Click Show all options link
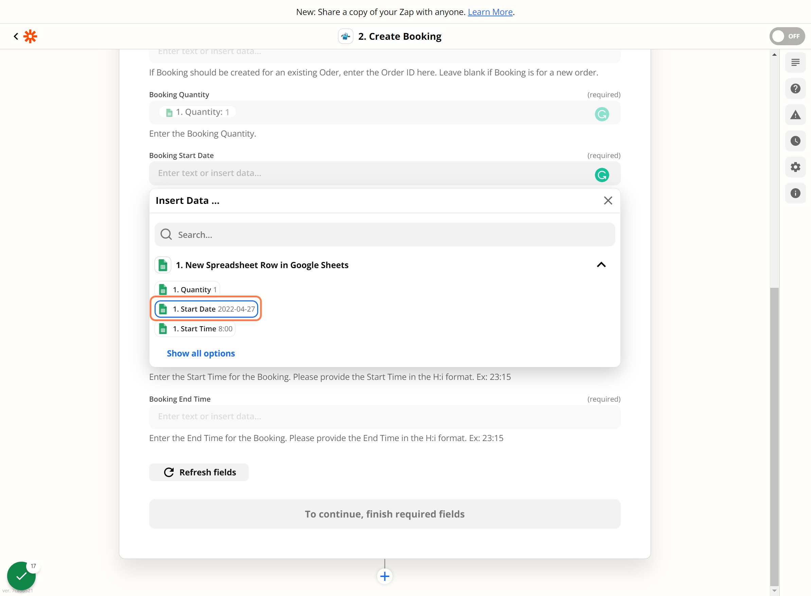This screenshot has width=811, height=596. (x=200, y=353)
